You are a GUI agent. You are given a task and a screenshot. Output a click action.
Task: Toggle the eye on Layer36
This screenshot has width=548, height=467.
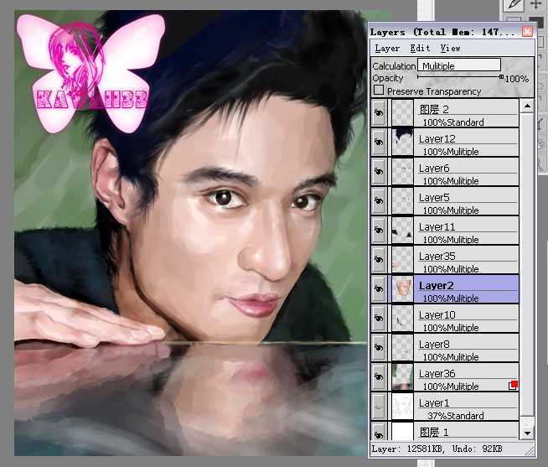click(379, 377)
